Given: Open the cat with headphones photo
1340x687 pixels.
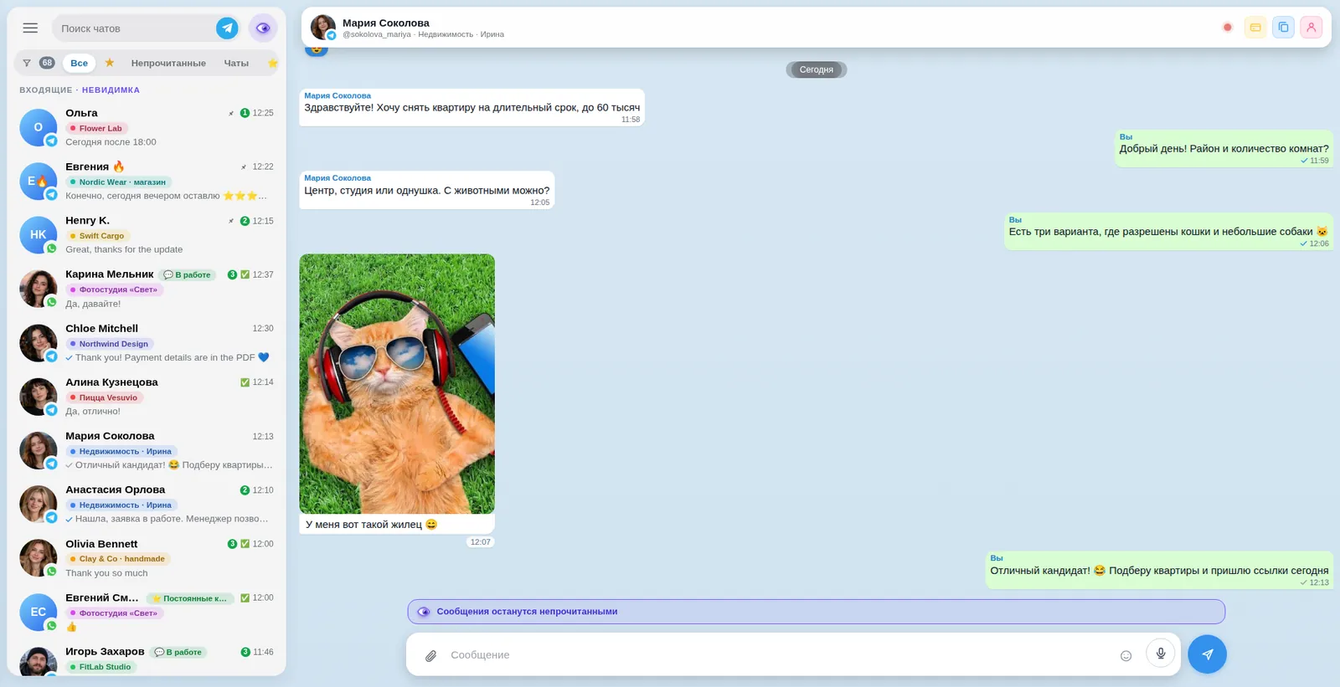Looking at the screenshot, I should tap(397, 384).
